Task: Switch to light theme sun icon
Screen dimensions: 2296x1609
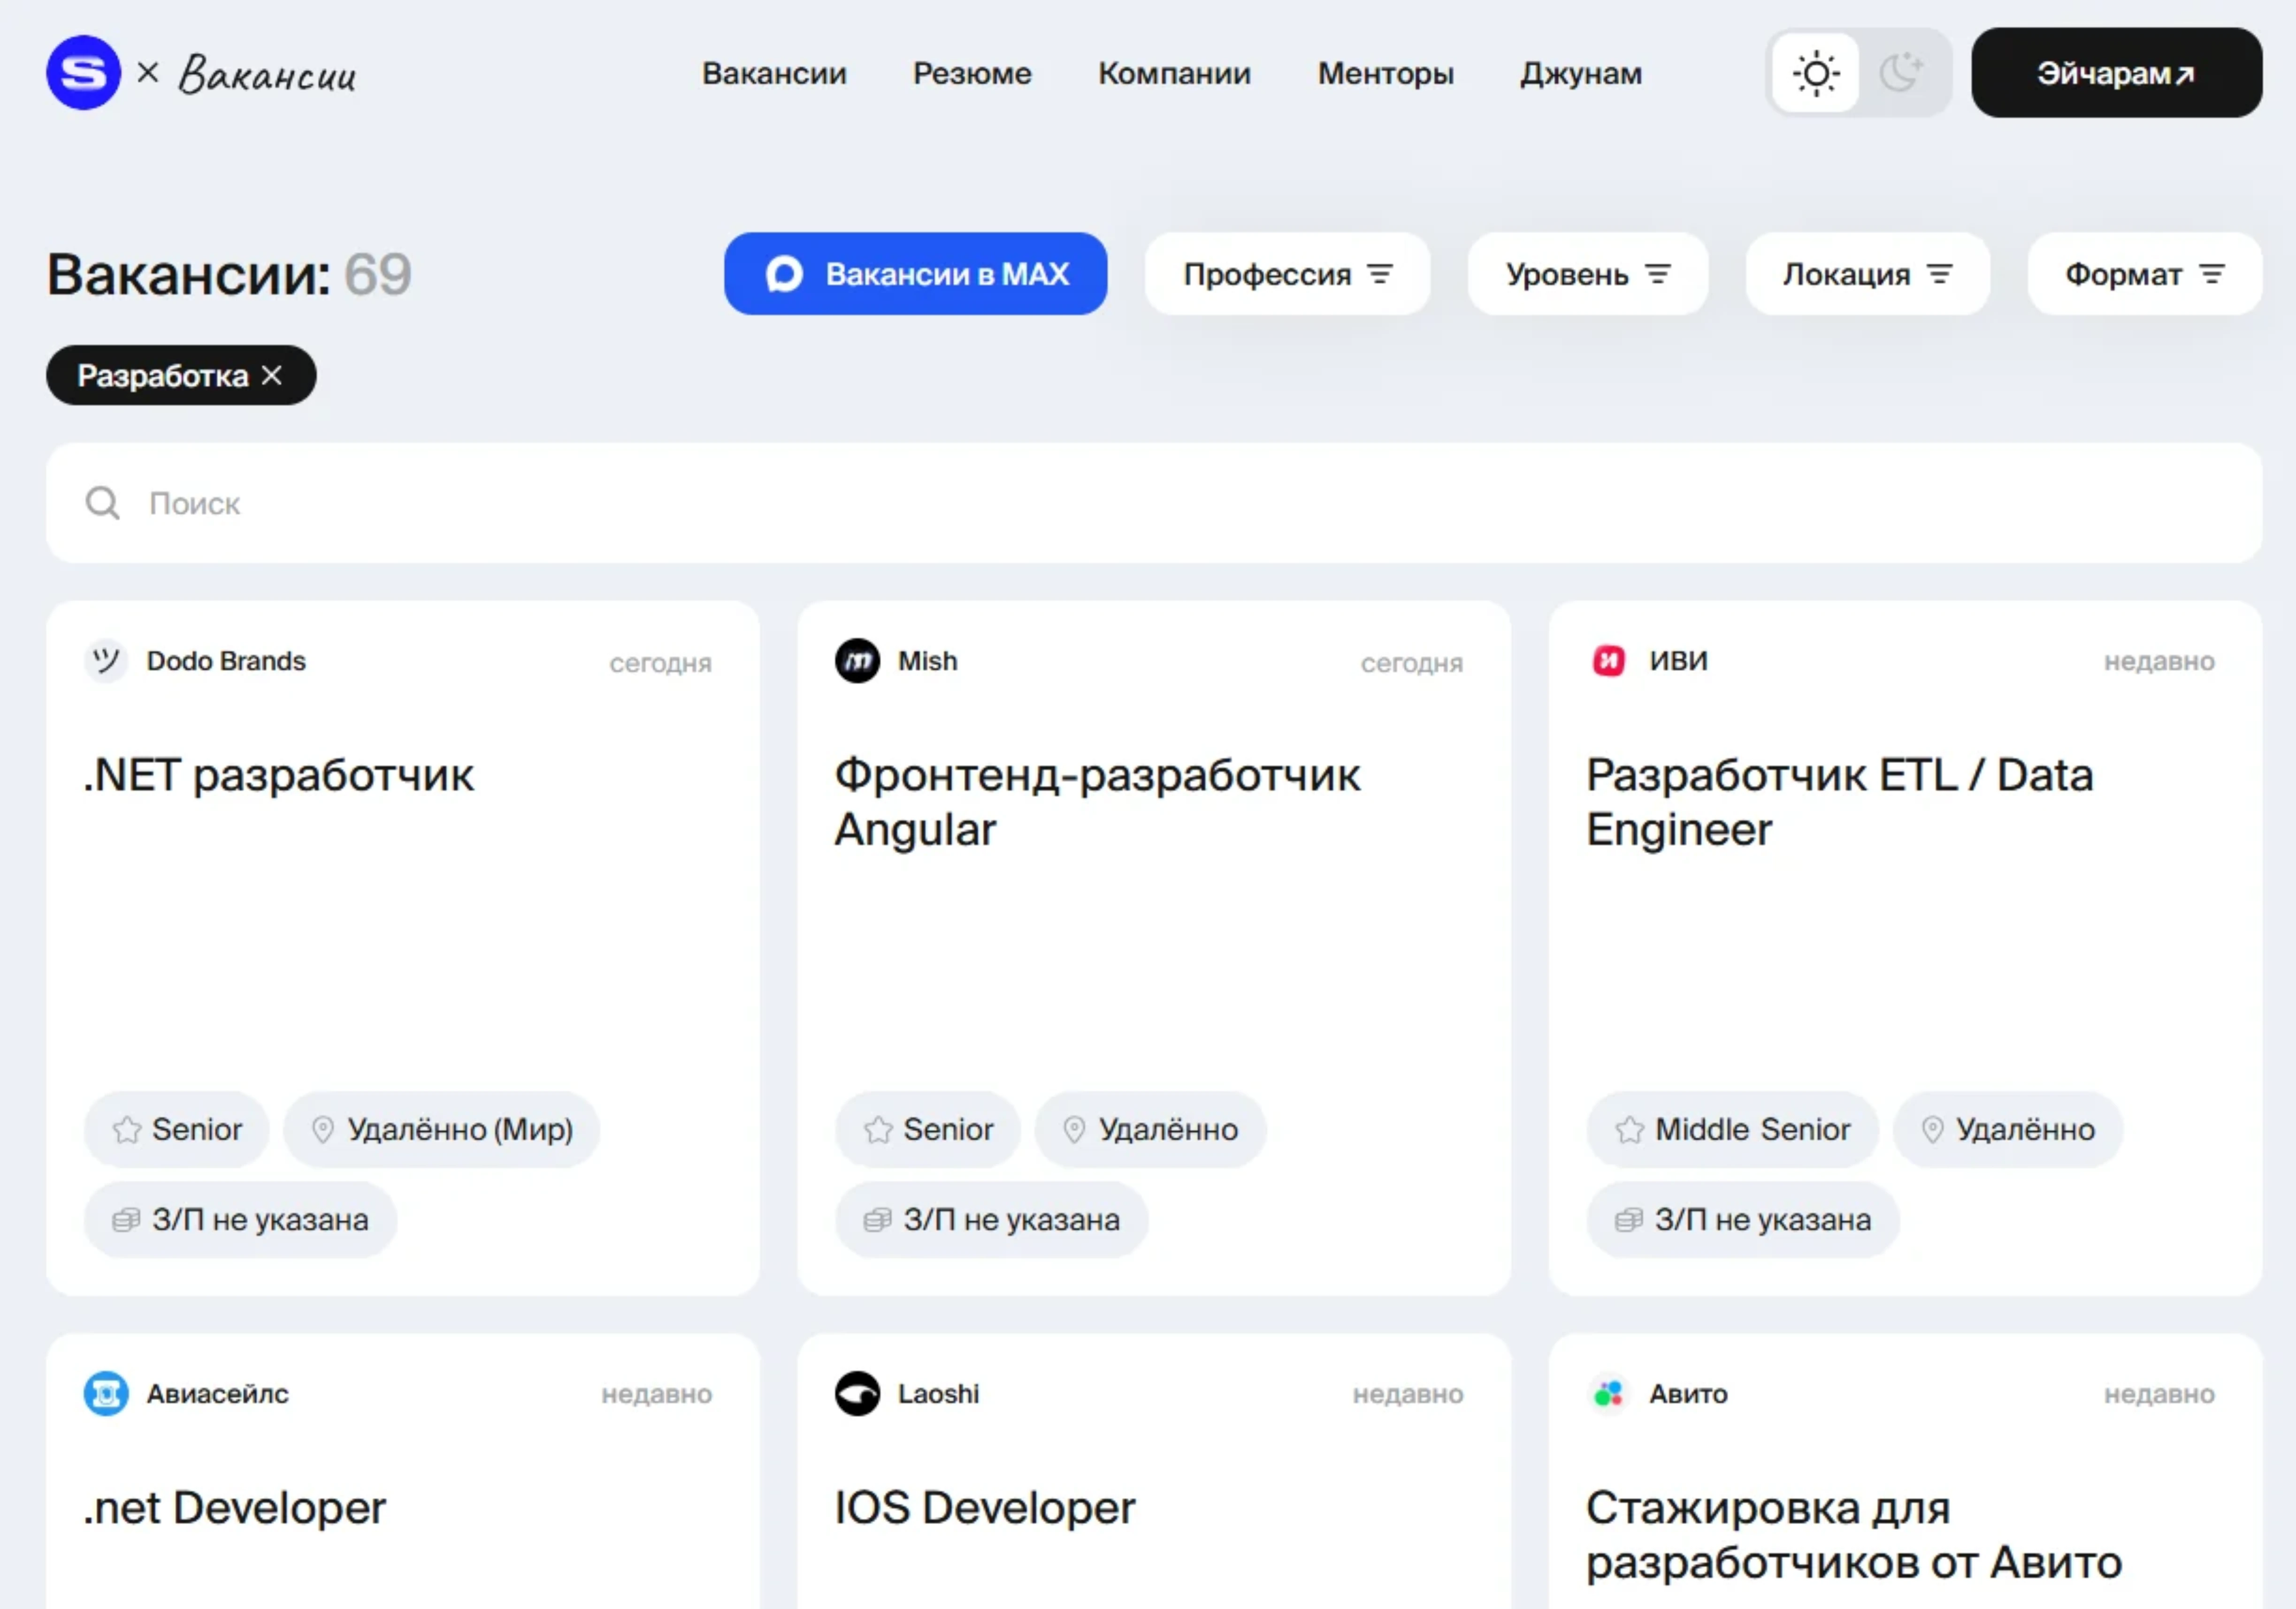Action: 1815,73
